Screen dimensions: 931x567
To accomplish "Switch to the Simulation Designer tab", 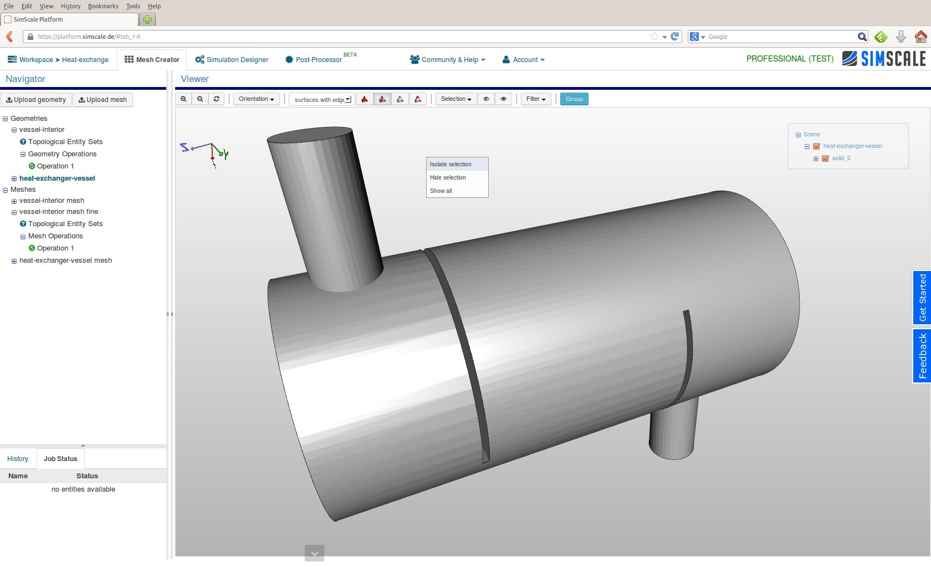I will 232,60.
